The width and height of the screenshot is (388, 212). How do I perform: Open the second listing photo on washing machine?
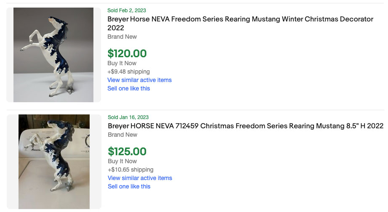tap(54, 162)
